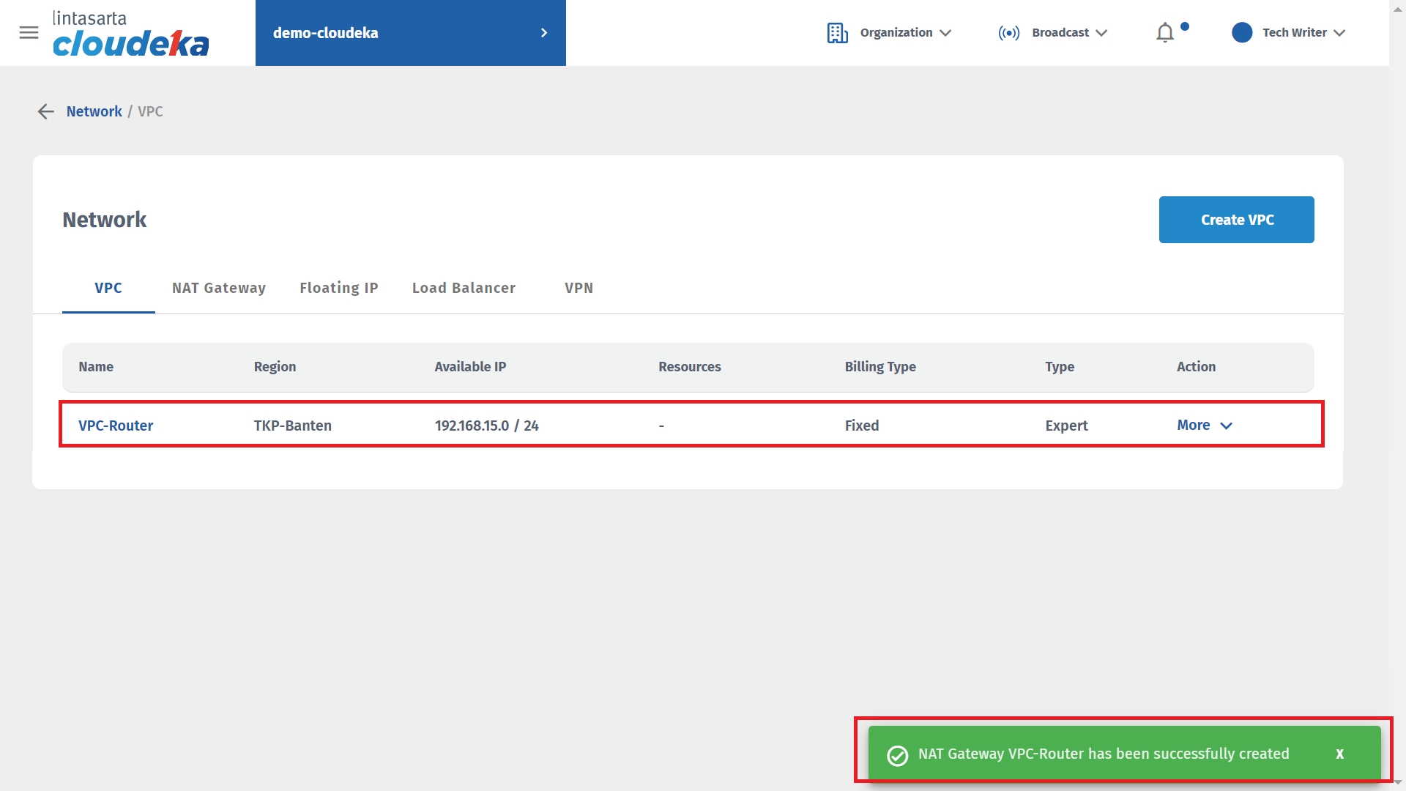This screenshot has height=791, width=1406.
Task: Click the Network breadcrumb link
Action: (x=94, y=111)
